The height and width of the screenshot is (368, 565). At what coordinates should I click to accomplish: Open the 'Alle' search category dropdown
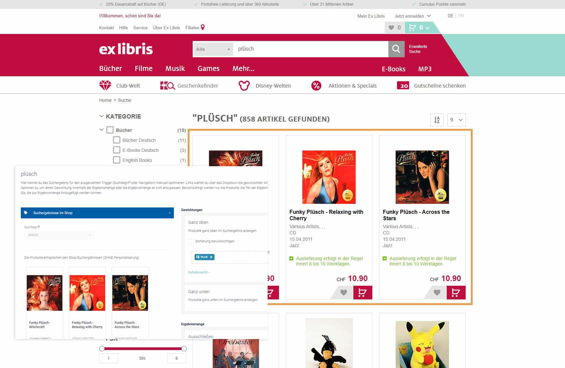[x=213, y=49]
